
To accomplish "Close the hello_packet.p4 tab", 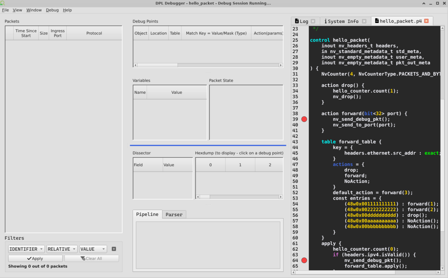I will point(426,21).
